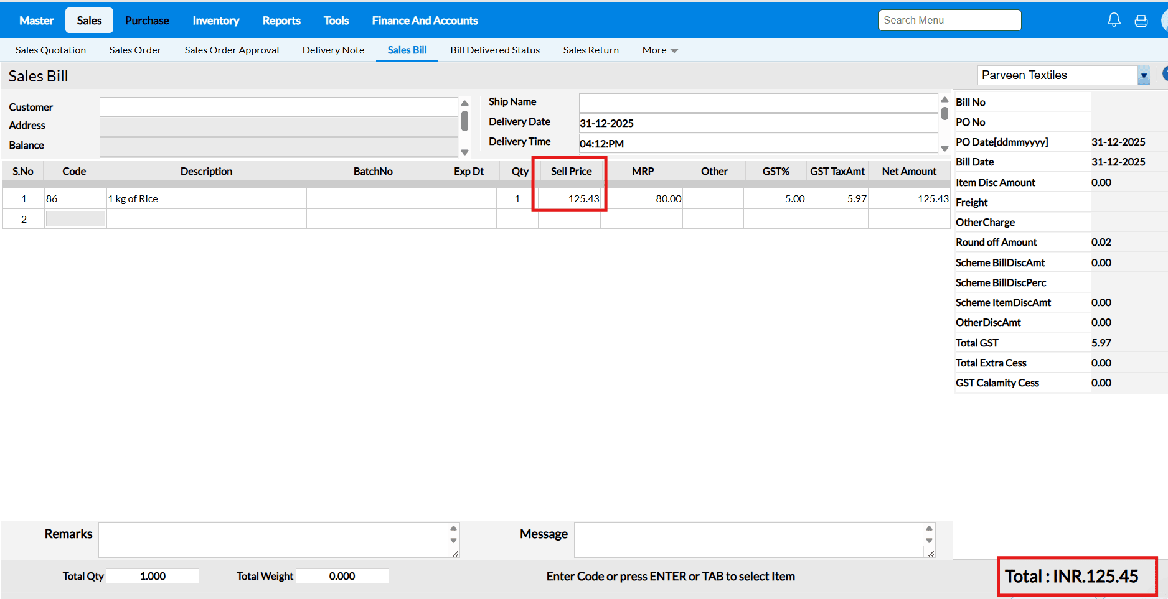This screenshot has width=1168, height=599.
Task: Go to Delivery Note tab
Action: 333,50
